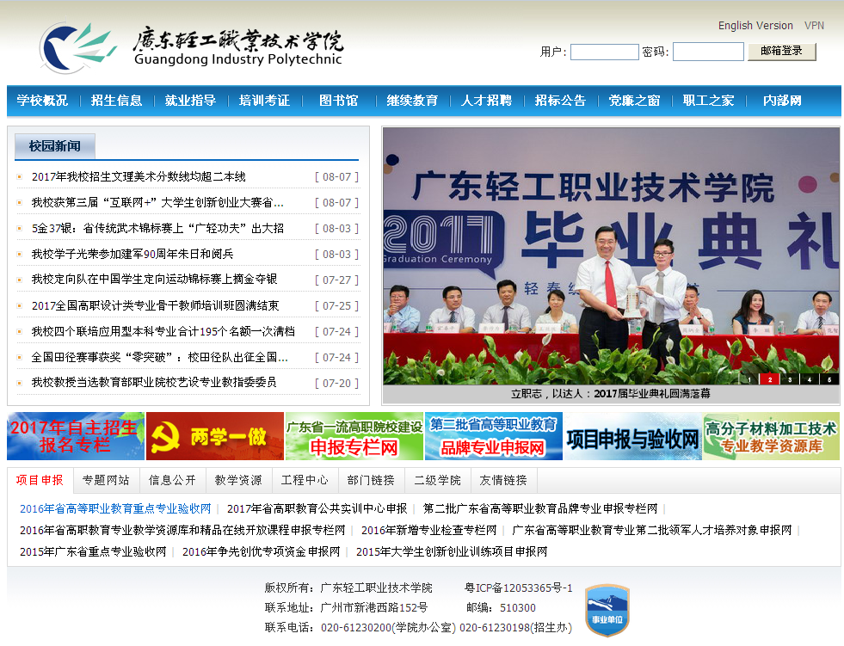Open 招生信息 in the navigation bar
The height and width of the screenshot is (646, 844).
[x=116, y=101]
